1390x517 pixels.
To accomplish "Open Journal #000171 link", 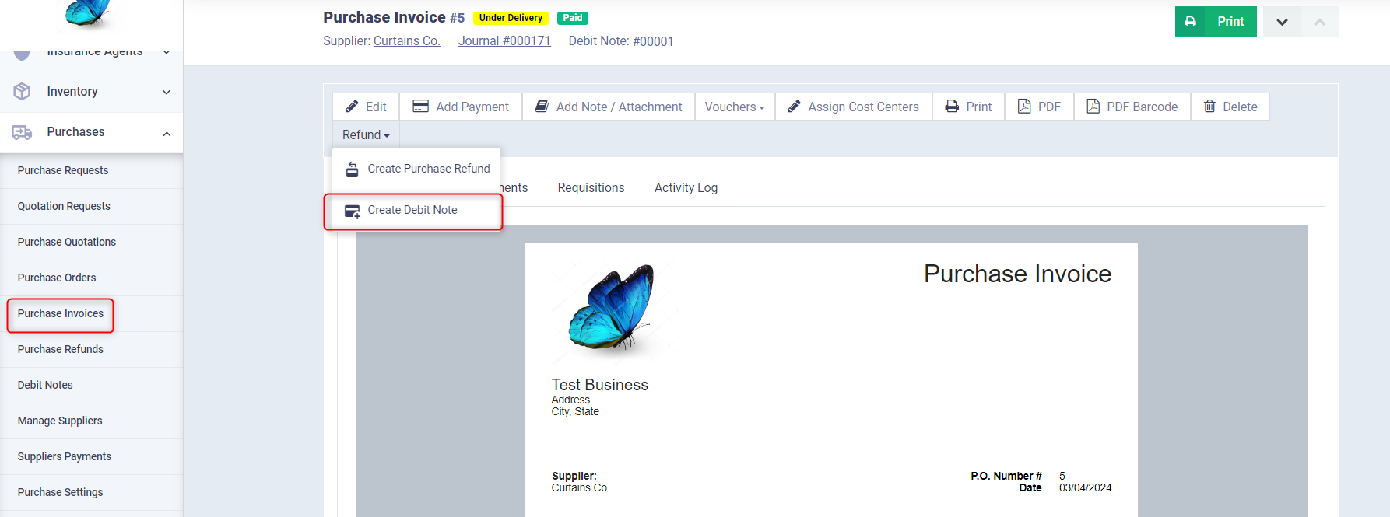I will 504,41.
